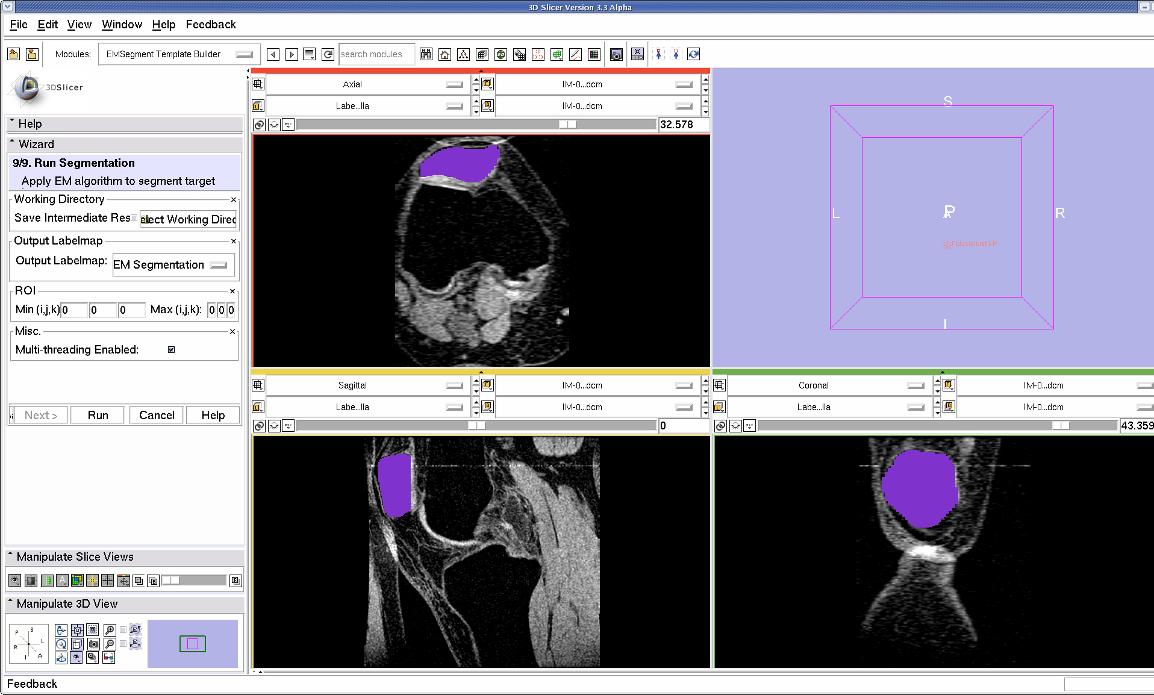Toggle Save Intermediate Results checkbox
The height and width of the screenshot is (695, 1154).
click(x=134, y=218)
